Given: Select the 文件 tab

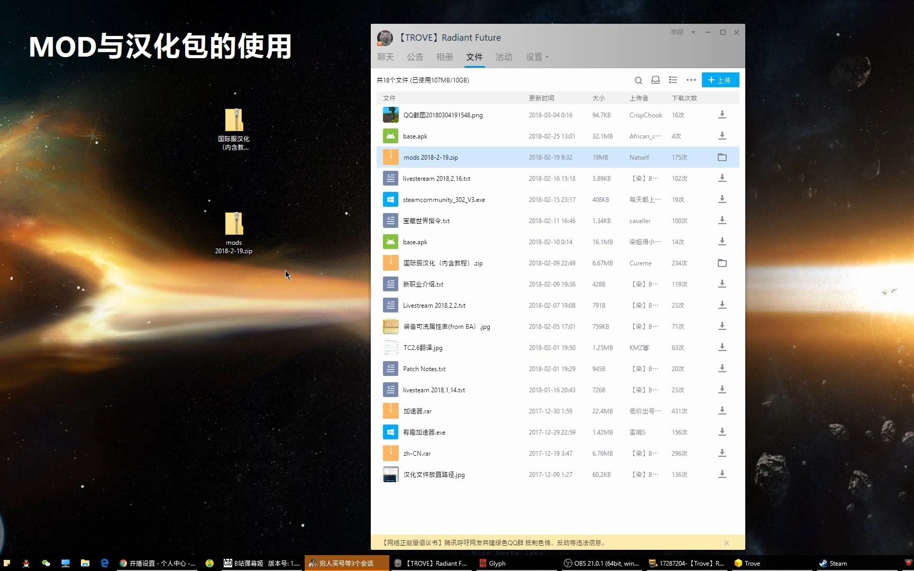Looking at the screenshot, I should (x=474, y=57).
